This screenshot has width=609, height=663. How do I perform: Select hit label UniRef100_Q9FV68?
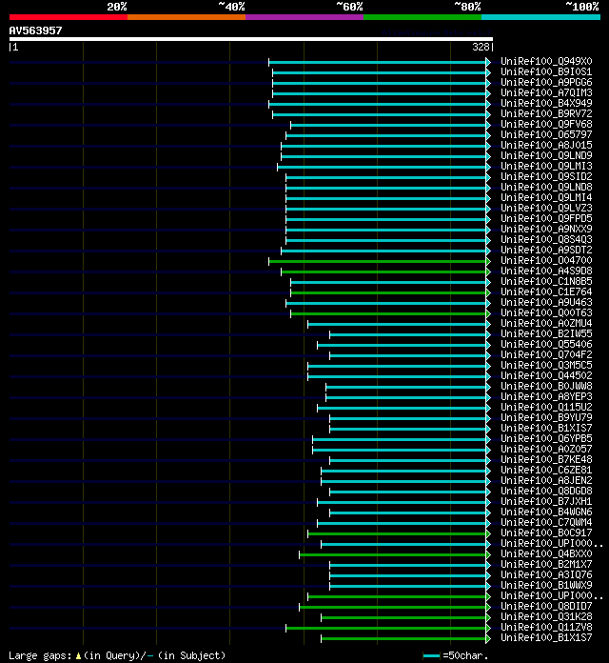(546, 124)
